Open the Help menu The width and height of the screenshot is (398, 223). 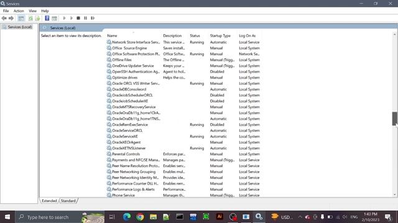(x=45, y=11)
